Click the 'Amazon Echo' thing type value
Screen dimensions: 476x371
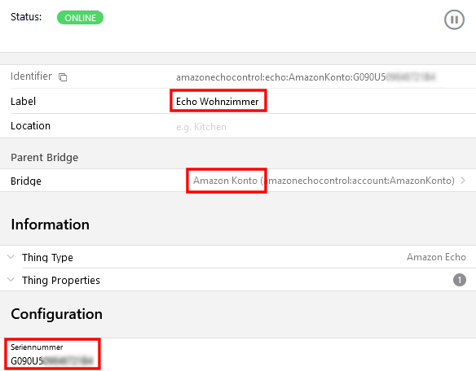tap(436, 257)
